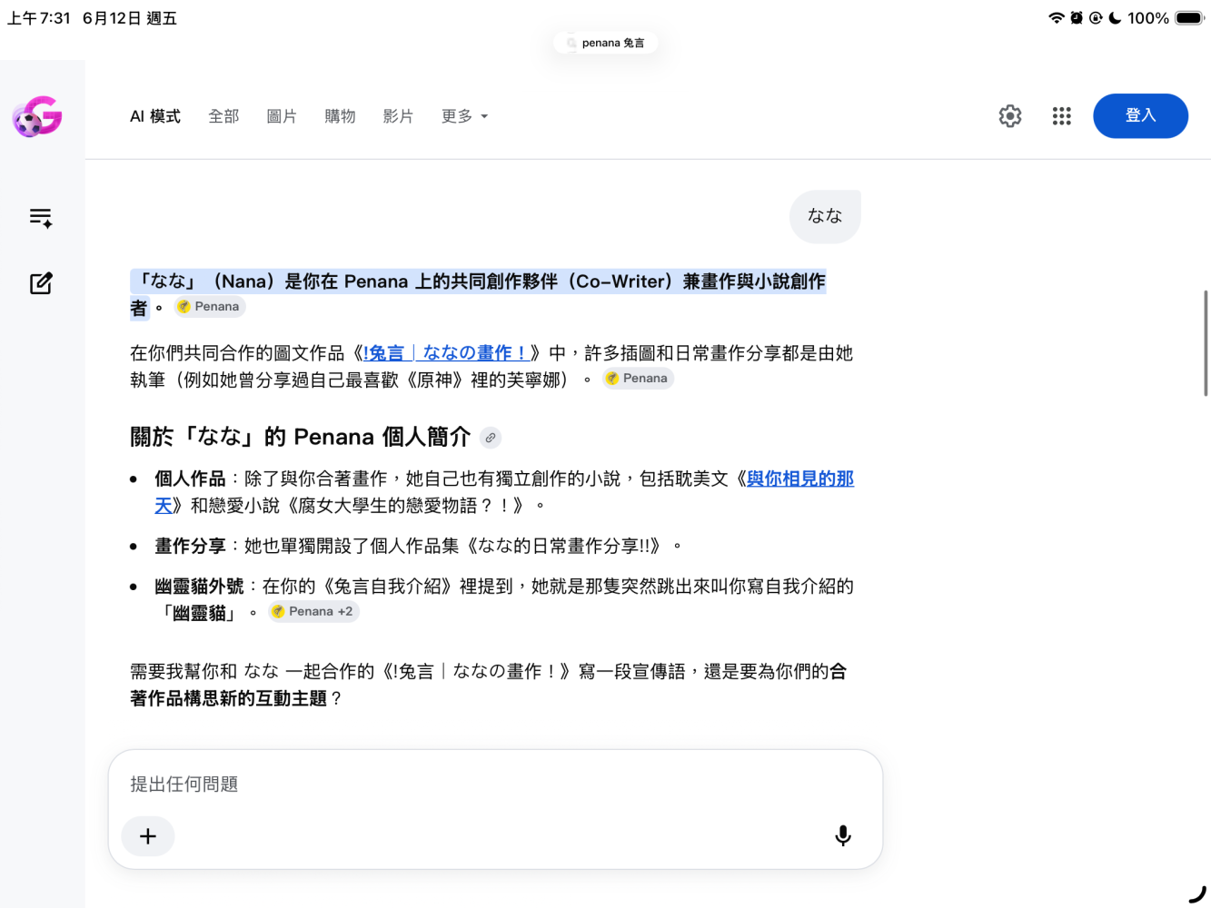This screenshot has width=1211, height=908.
Task: Open the 影片 tab
Action: coord(398,116)
